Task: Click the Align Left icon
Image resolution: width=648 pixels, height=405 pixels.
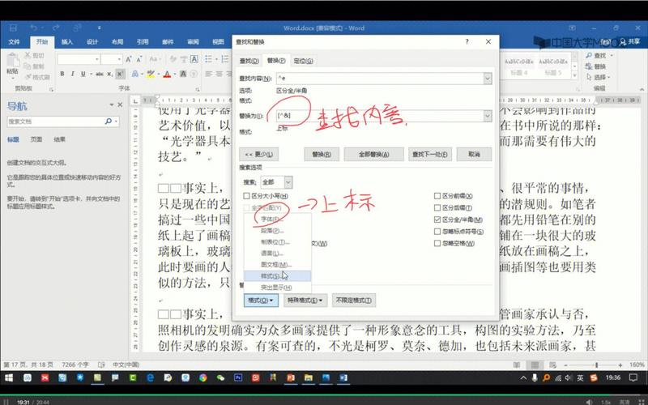Action: [x=209, y=74]
